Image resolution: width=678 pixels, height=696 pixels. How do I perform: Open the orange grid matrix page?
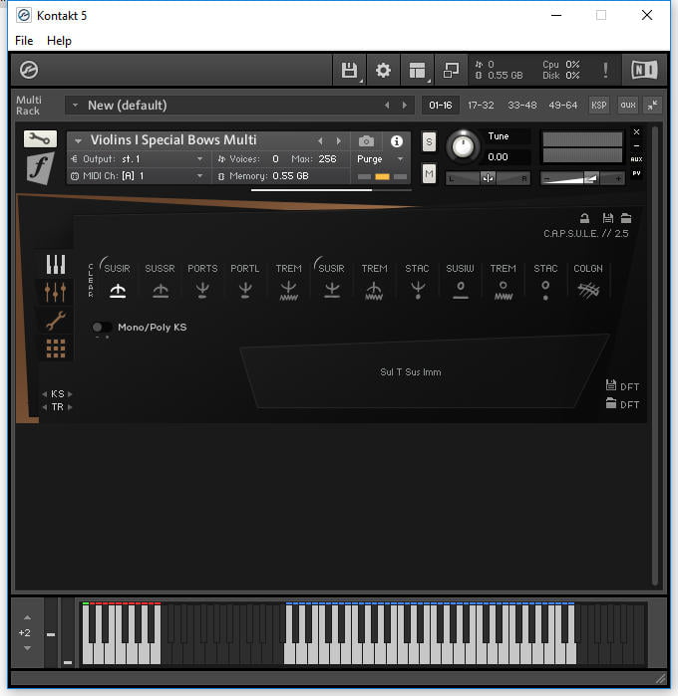coord(56,348)
